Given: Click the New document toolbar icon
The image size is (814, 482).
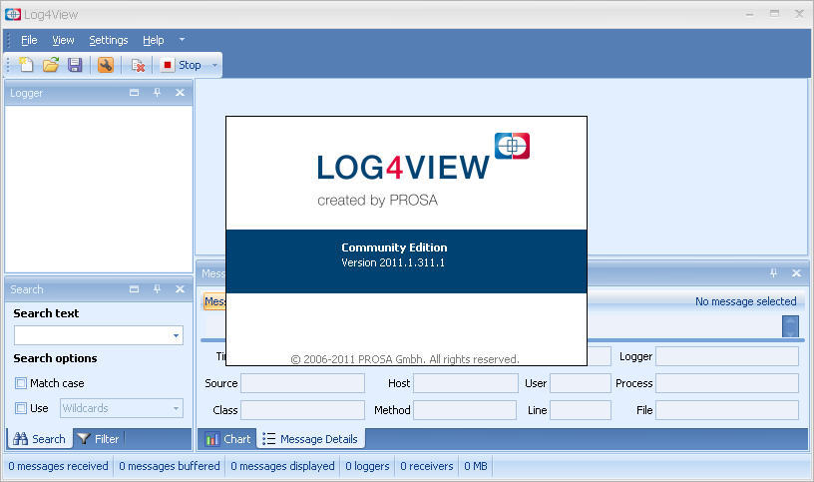Looking at the screenshot, I should tap(26, 65).
